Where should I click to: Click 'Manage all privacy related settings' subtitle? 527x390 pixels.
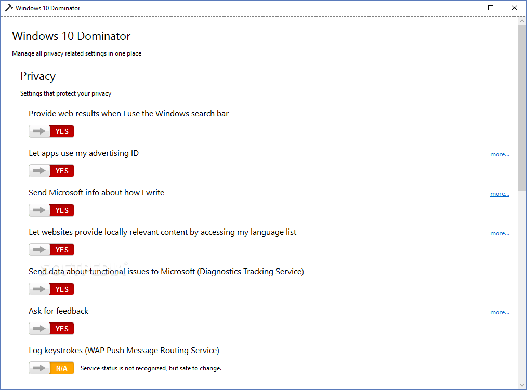(76, 53)
